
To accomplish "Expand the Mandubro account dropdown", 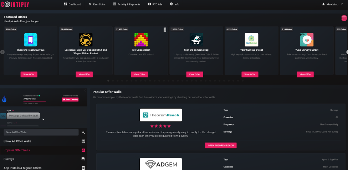I will pyautogui.click(x=332, y=4).
